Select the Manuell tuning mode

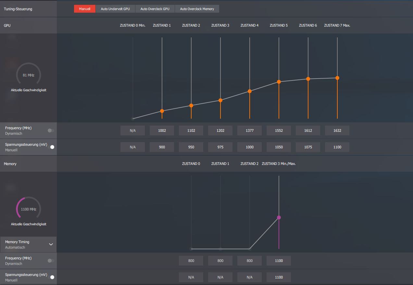coord(85,9)
